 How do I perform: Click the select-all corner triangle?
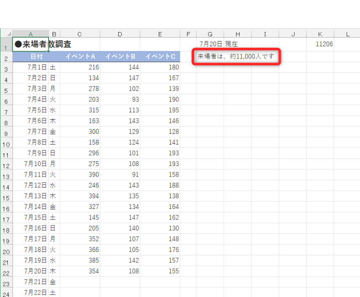[9, 34]
